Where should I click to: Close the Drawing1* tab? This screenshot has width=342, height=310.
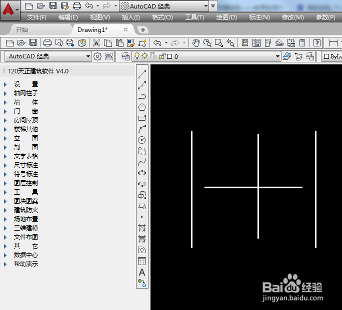(x=125, y=29)
